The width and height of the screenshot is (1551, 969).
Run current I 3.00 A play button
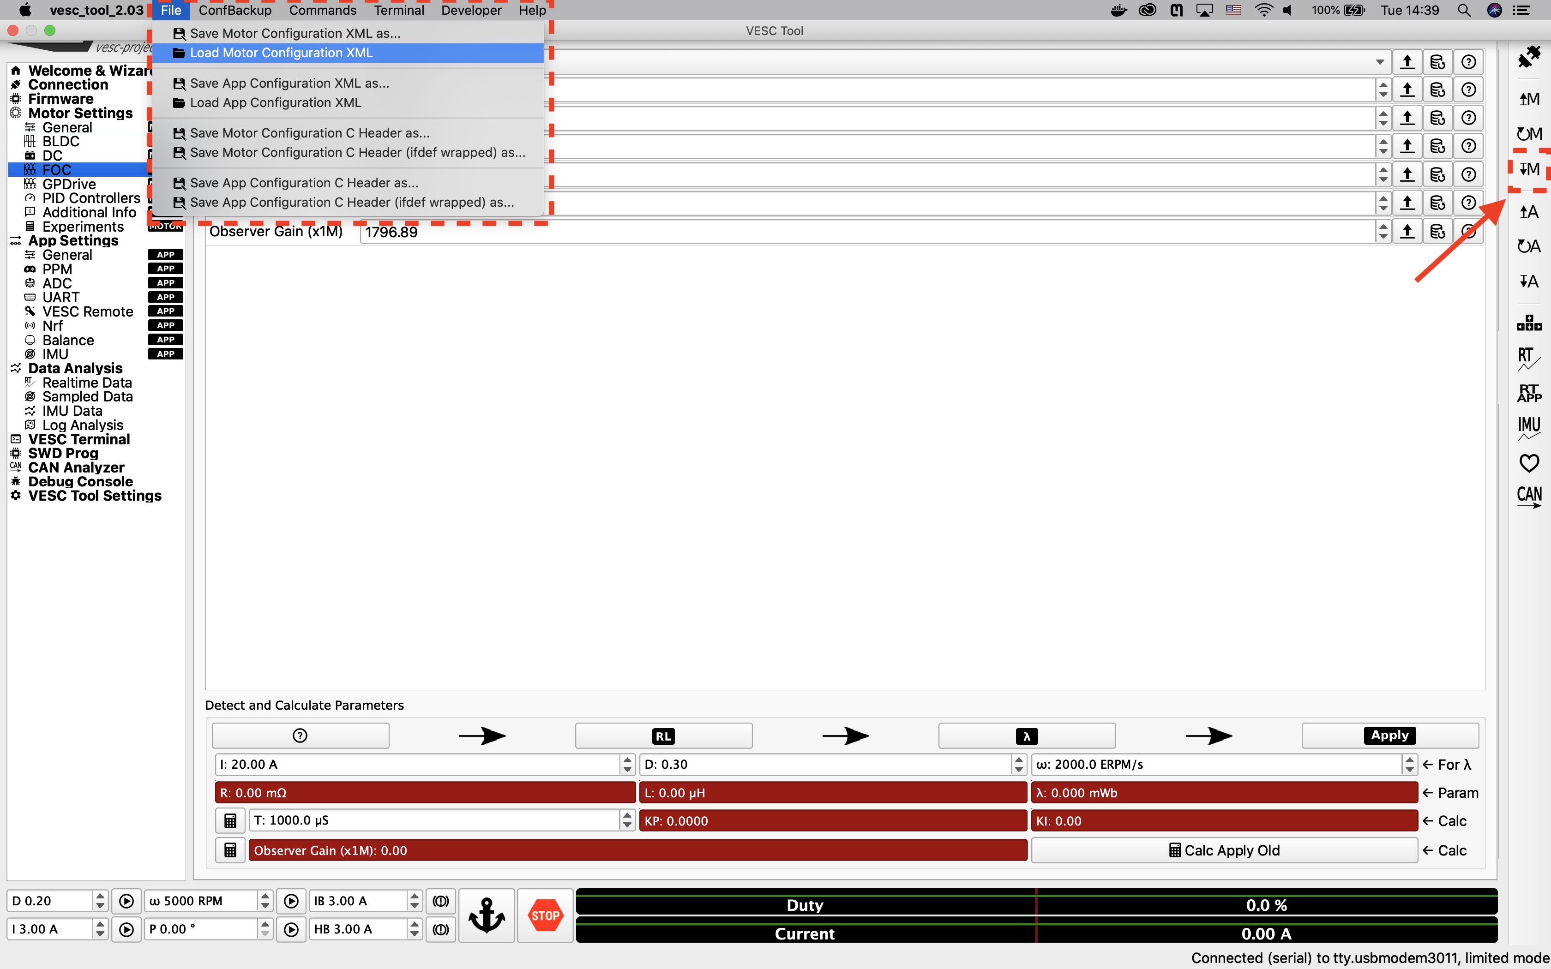(126, 929)
